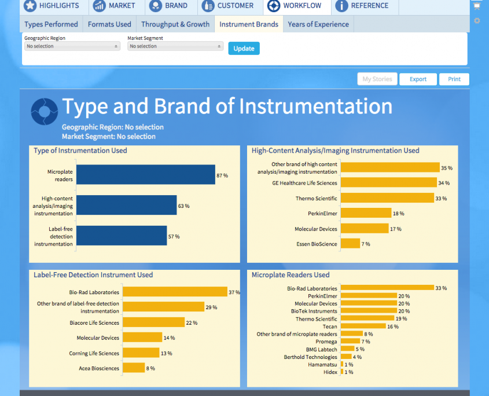The image size is (489, 396).
Task: Click the Microplate readers 87% bar
Action: (145, 175)
